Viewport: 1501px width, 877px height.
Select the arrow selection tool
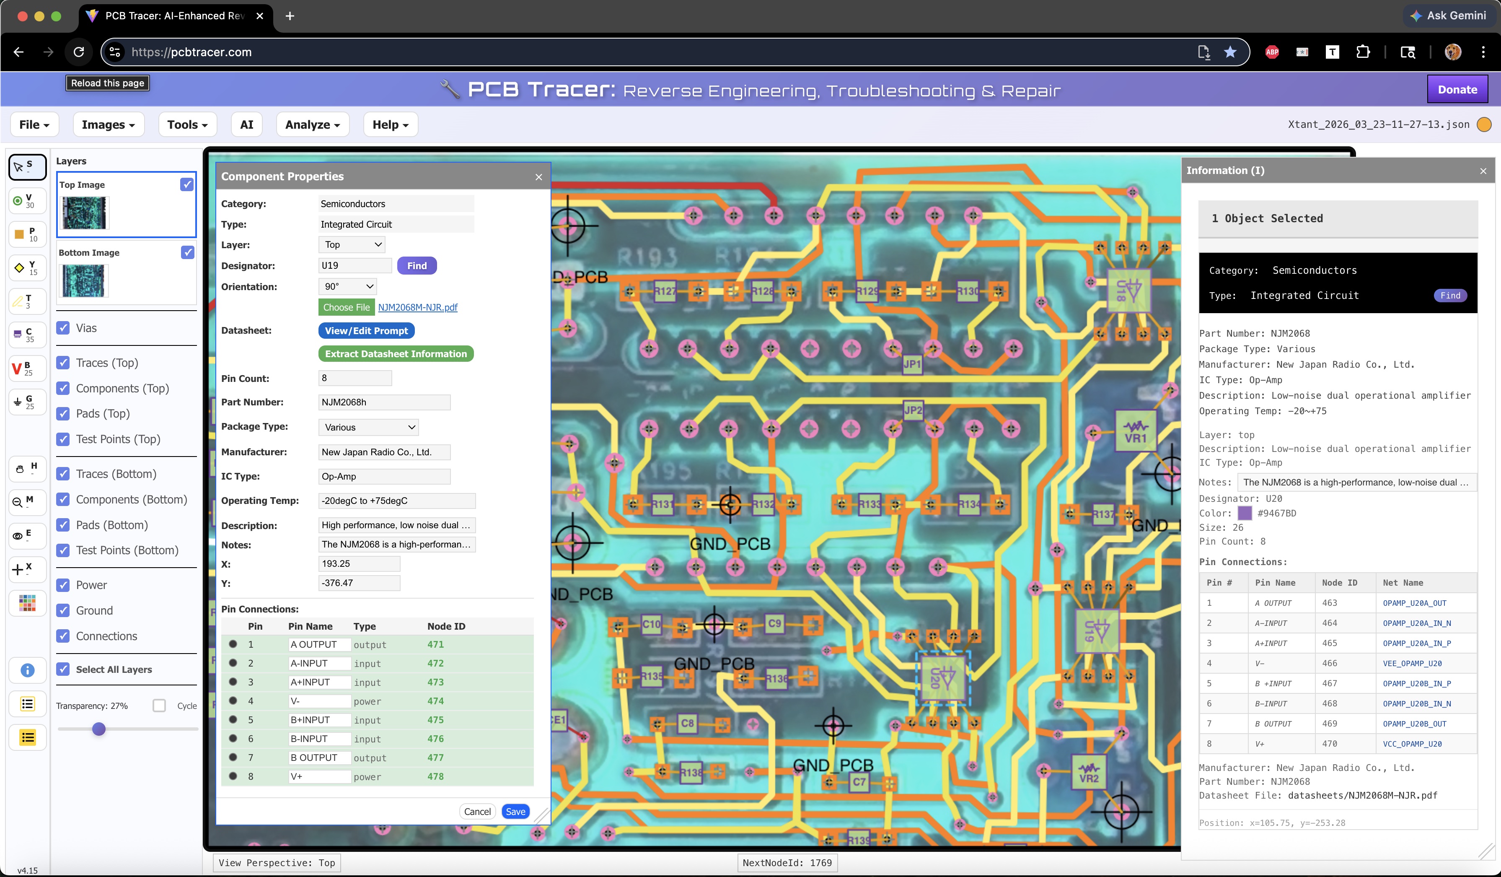pos(27,167)
